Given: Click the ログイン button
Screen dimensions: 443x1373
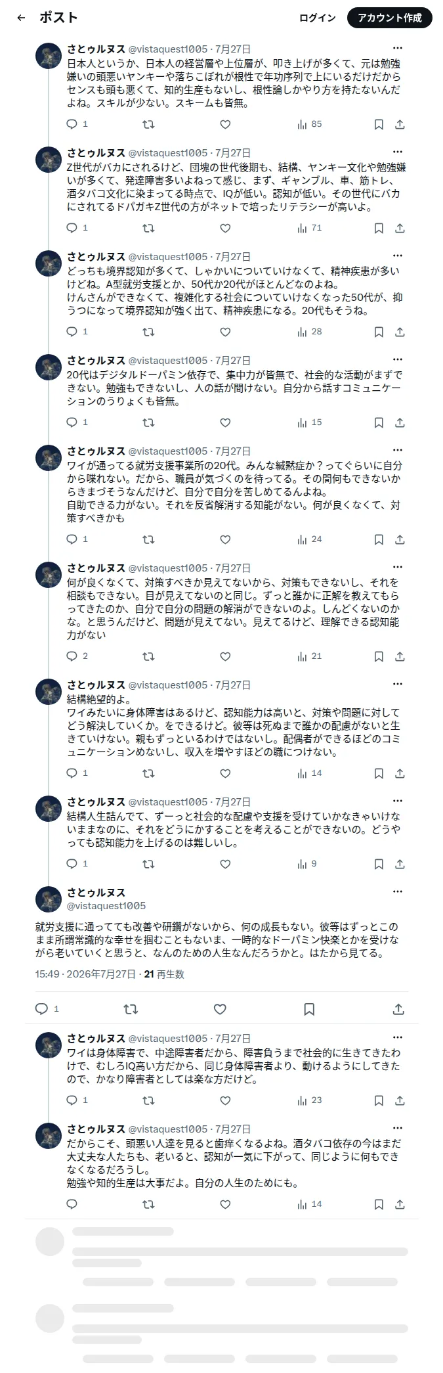Looking at the screenshot, I should 318,18.
